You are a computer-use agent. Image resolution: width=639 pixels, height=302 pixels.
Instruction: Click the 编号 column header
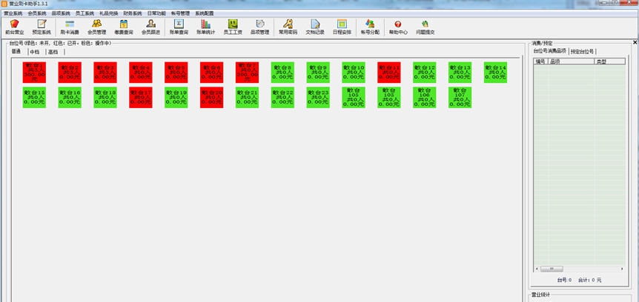point(541,61)
